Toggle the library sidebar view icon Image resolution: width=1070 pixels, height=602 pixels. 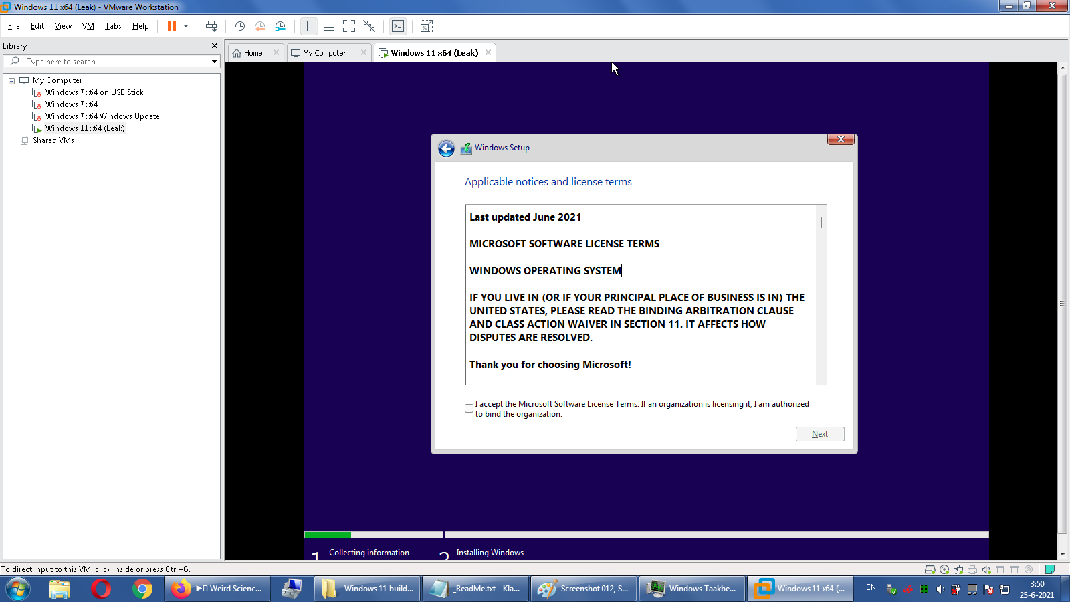pyautogui.click(x=308, y=26)
